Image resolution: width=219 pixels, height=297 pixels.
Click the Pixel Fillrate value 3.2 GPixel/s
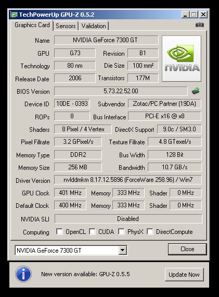78,142
